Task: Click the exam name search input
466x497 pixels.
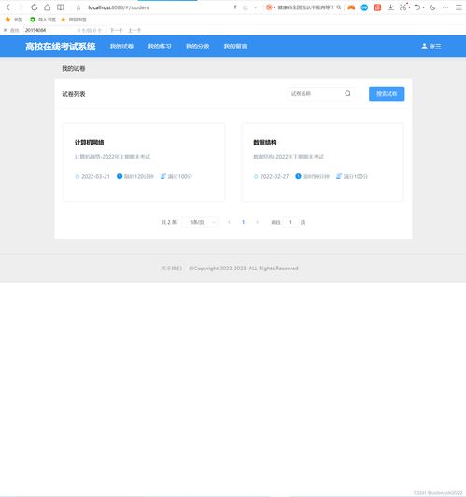Action: (x=317, y=93)
